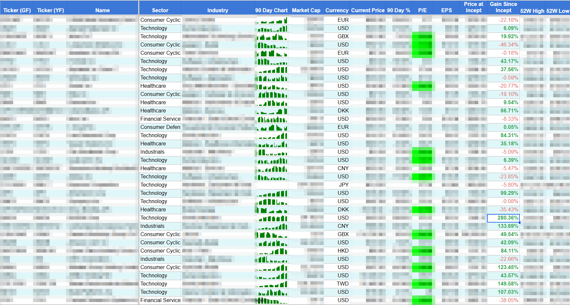570x305 pixels.
Task: Click the sparkline chart in GBX Technology row
Action: (272, 37)
